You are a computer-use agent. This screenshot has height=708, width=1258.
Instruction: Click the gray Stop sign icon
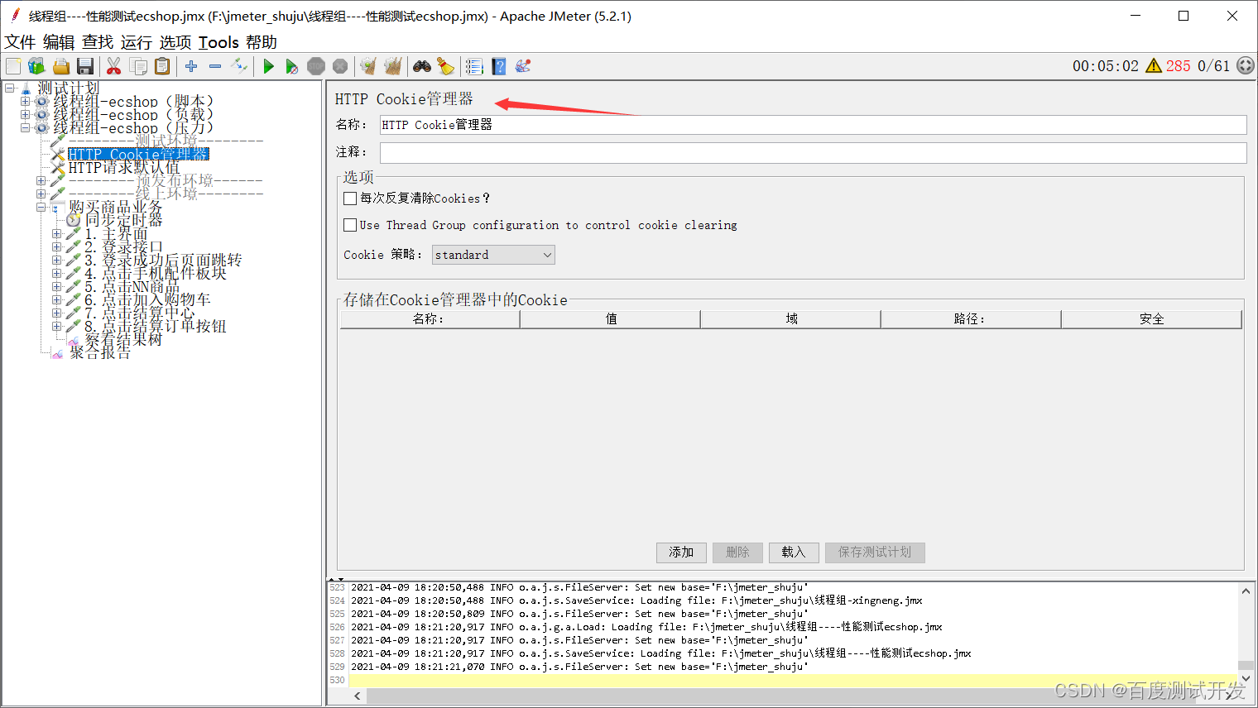[316, 66]
